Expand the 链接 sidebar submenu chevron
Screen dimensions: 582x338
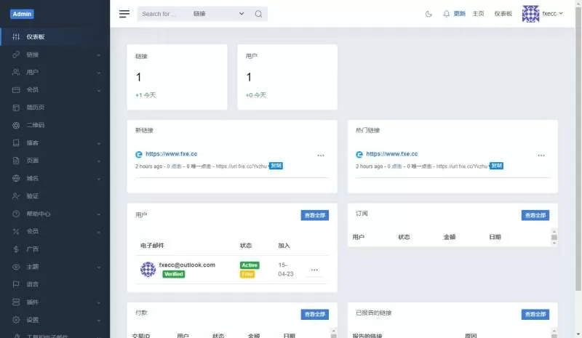pyautogui.click(x=99, y=55)
